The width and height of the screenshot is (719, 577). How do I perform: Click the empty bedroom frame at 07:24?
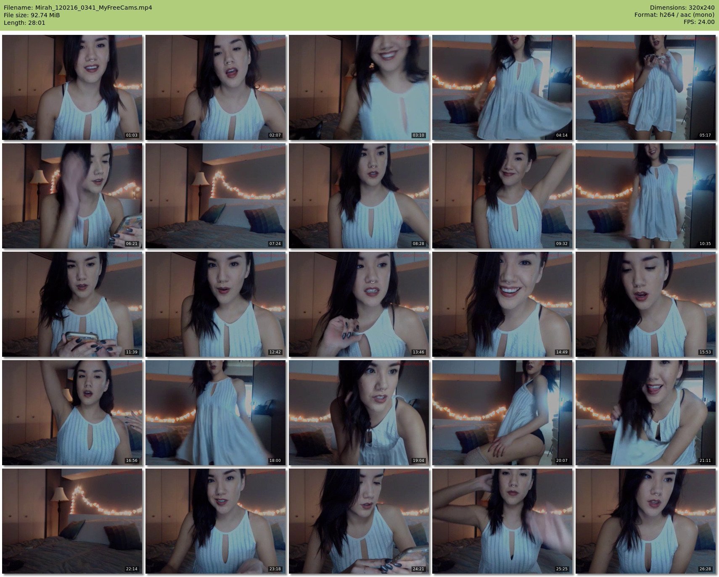point(216,196)
